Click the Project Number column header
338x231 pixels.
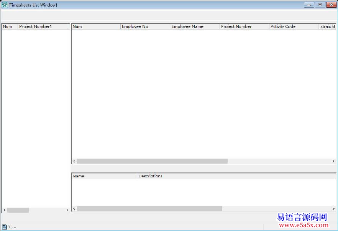244,26
